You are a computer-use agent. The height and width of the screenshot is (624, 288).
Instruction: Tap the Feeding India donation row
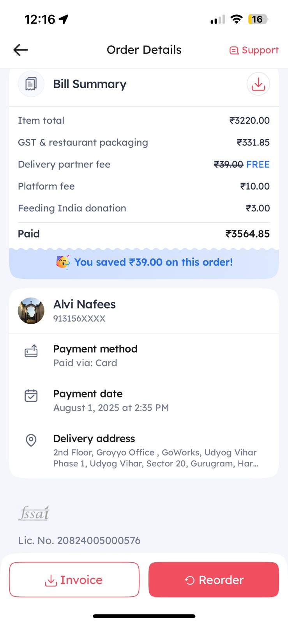pyautogui.click(x=144, y=208)
